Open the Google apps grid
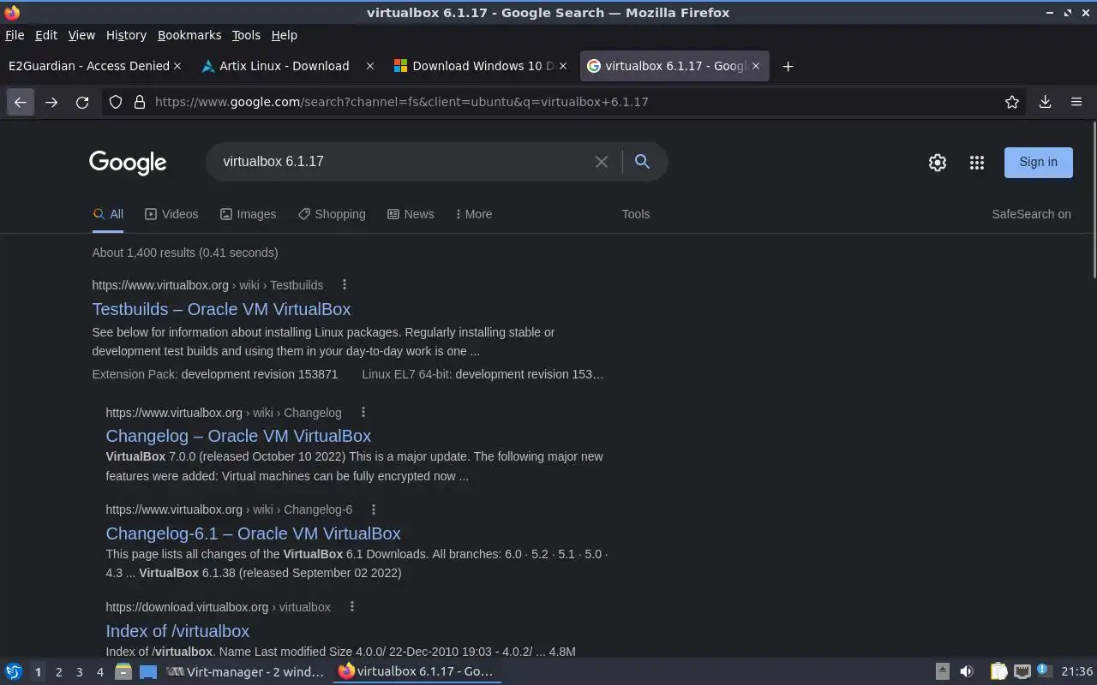Image resolution: width=1097 pixels, height=685 pixels. click(977, 163)
